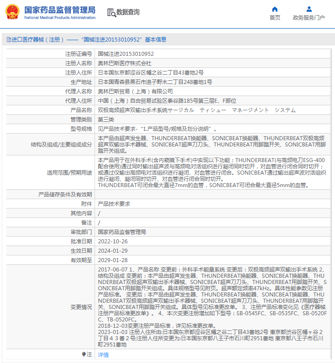Viewport: 335px width, 363px height.
Task: Click the 备注 row label
Action: click(87, 223)
